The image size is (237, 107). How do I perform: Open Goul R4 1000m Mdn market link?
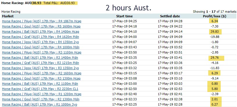[x=41, y=47]
